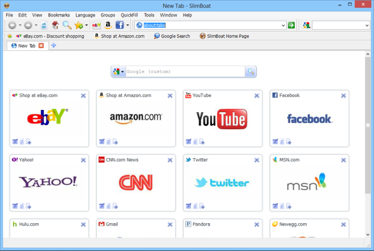
Task: Expand the address bar history dropdown
Action: coord(283,25)
